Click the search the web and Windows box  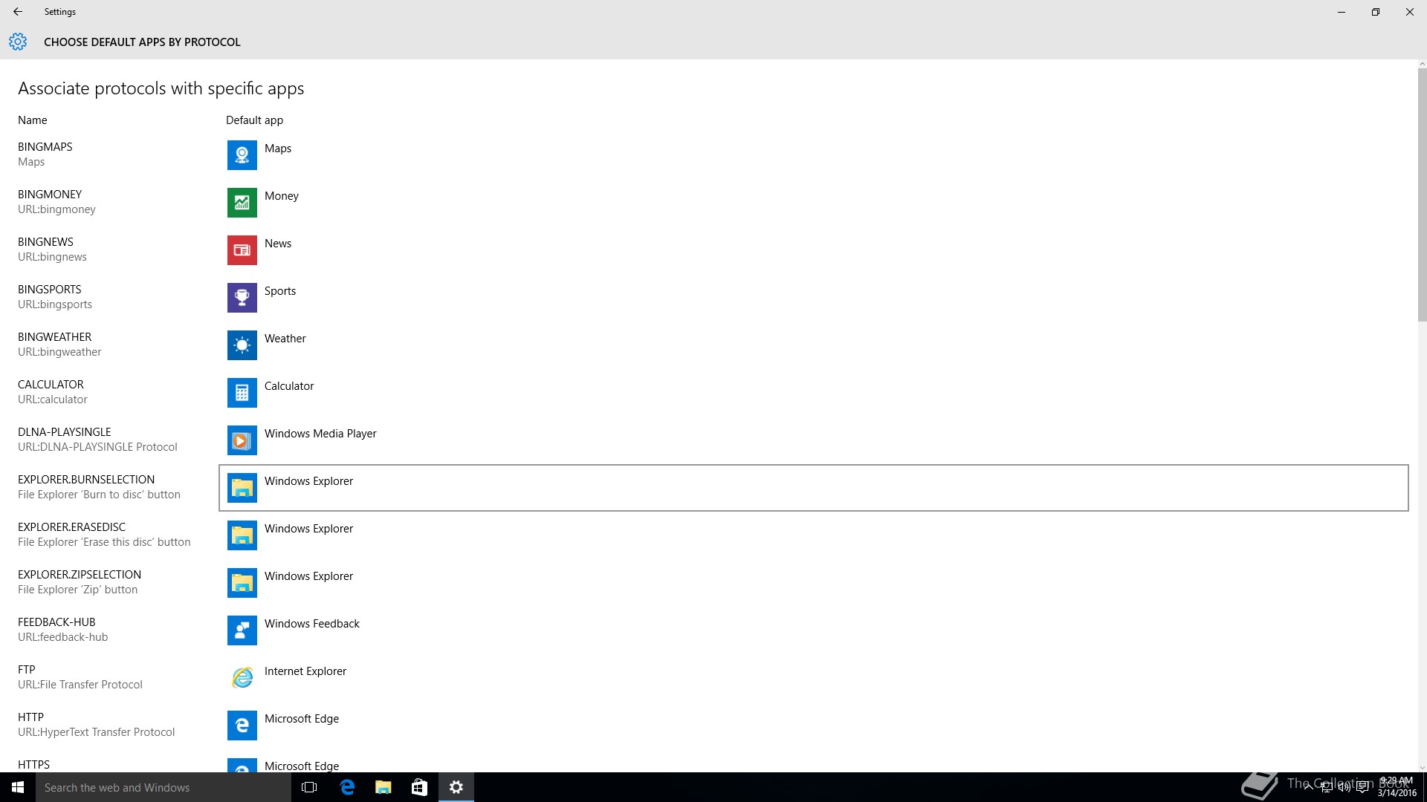164,787
